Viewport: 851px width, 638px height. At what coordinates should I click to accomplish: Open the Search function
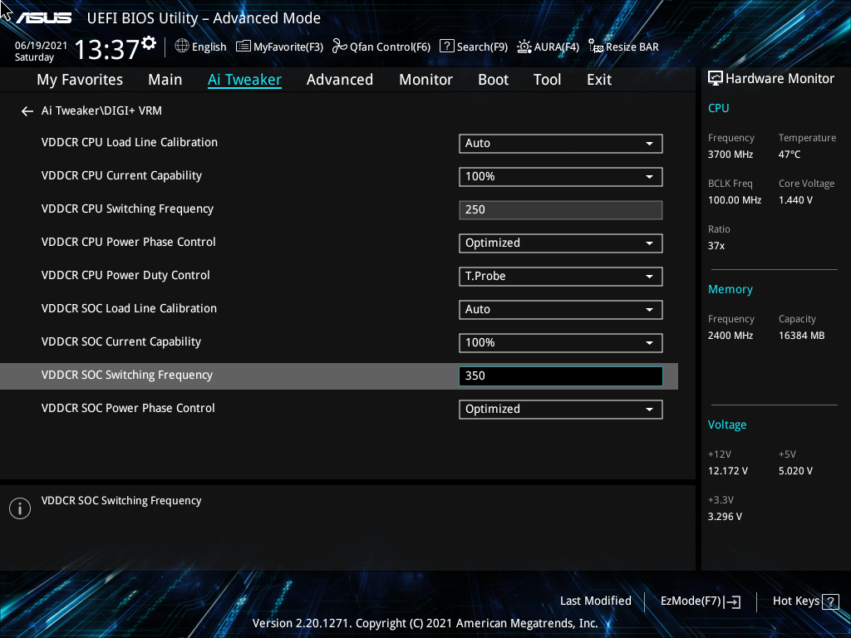click(473, 47)
